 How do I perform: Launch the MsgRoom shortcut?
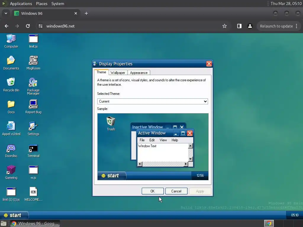33,63
